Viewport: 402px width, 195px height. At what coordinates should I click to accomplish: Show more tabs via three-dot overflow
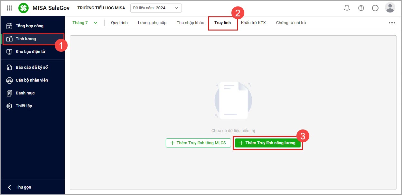[x=392, y=23]
